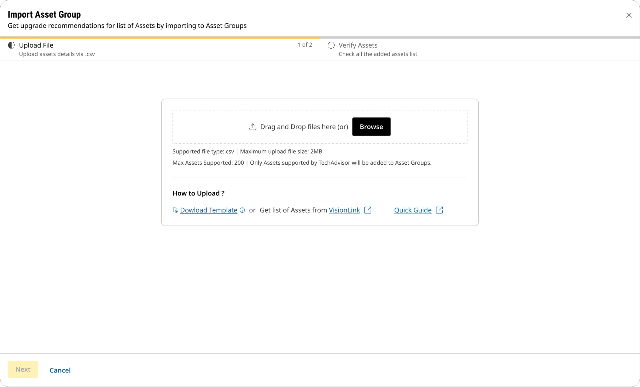This screenshot has height=387, width=640.
Task: Click 'Upload assets details via .csv' subtitle
Action: tap(57, 54)
